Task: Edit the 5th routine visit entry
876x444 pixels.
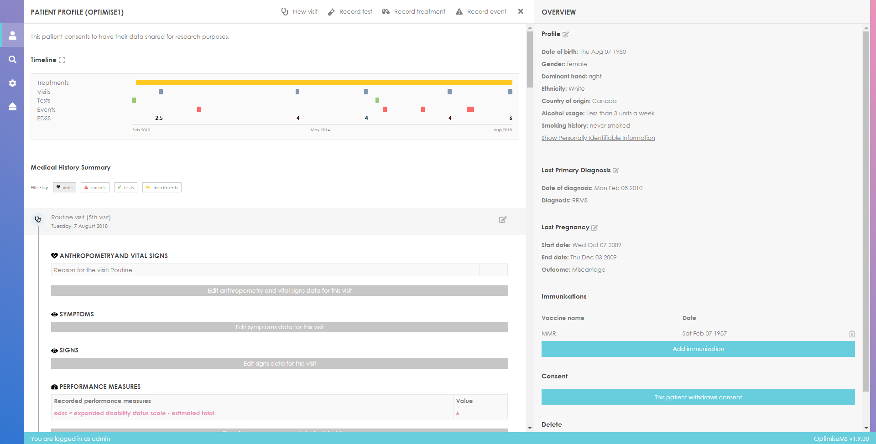Action: 502,220
